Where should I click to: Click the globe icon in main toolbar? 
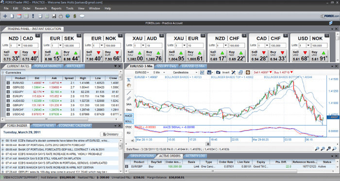click(x=68, y=16)
